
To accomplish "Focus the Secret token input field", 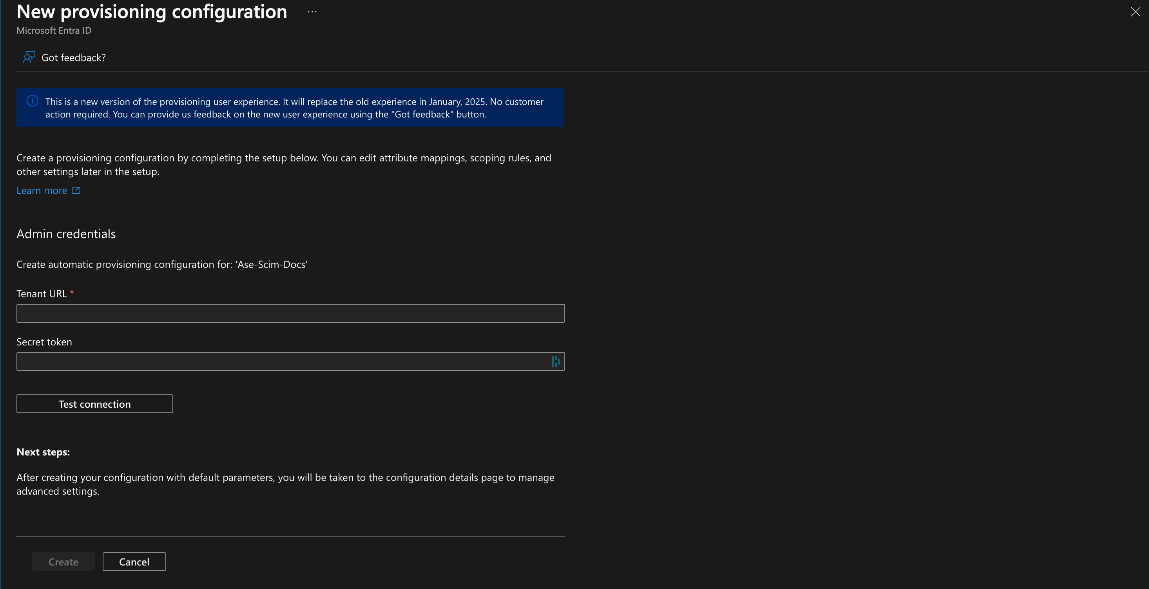I will [277, 361].
